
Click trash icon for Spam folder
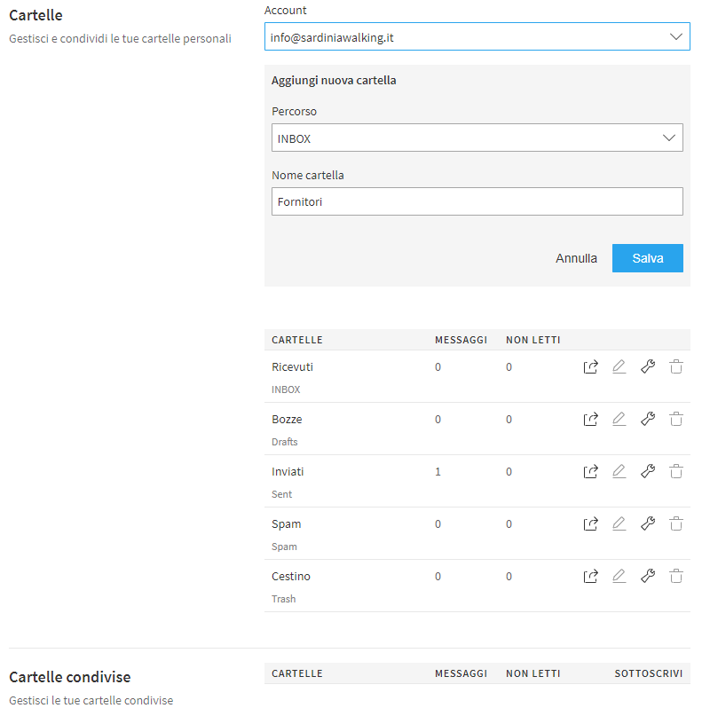click(x=676, y=524)
